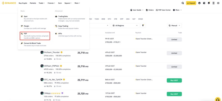The height and width of the screenshot is (101, 222).
Task: Open the P2P User Center link
Action: click(x=163, y=10)
